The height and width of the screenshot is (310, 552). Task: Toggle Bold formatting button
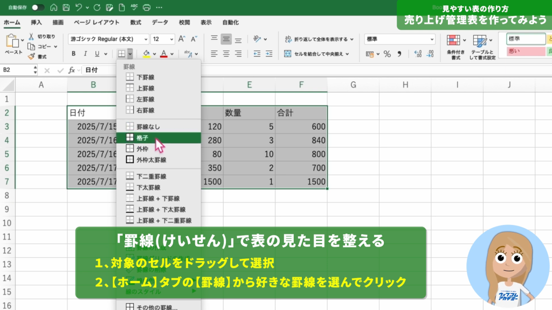click(73, 54)
